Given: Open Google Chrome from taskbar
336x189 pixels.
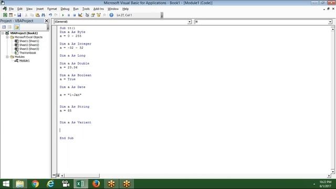Looking at the screenshot, I should pos(35,184).
